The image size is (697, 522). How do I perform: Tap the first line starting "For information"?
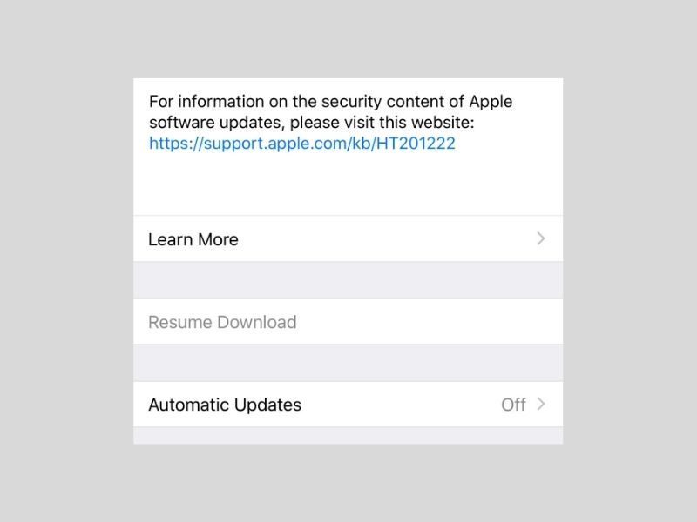pyautogui.click(x=331, y=102)
